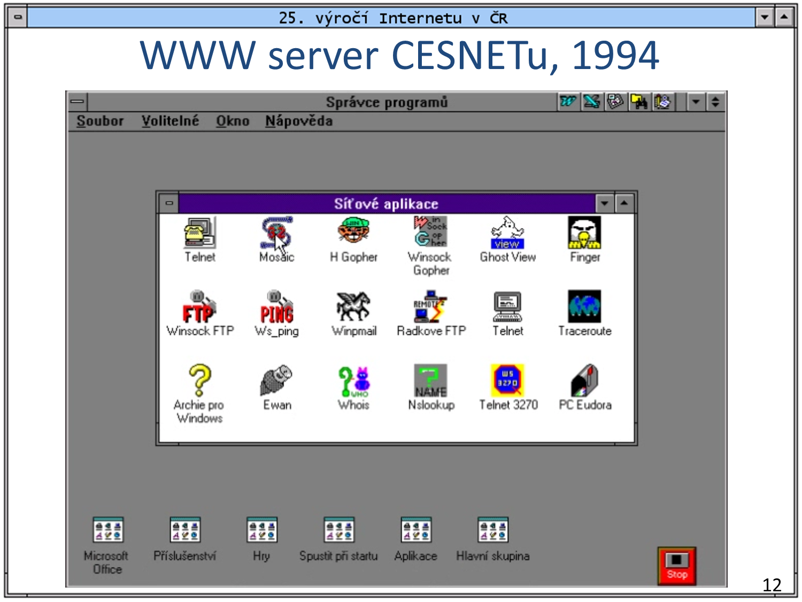802x602 pixels.
Task: Open the Volitelné menu
Action: click(170, 121)
